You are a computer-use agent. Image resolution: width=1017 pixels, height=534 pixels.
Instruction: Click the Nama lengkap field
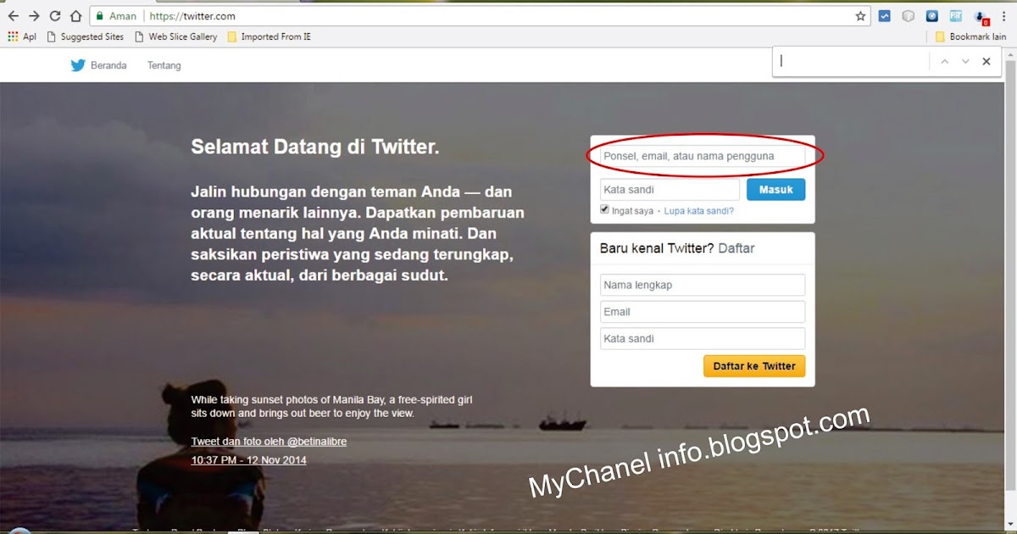[703, 285]
